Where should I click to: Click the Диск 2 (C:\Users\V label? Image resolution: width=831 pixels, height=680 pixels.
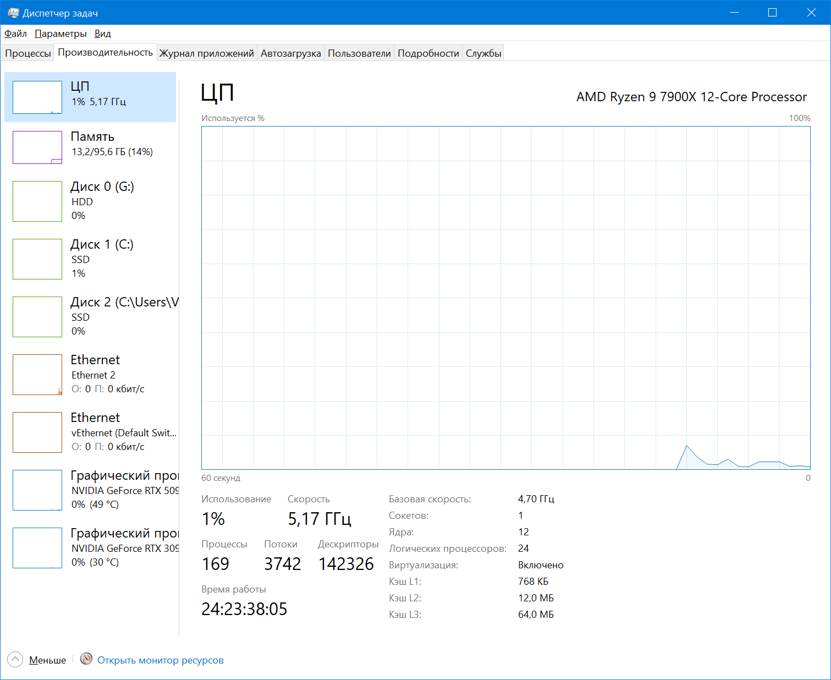[125, 302]
